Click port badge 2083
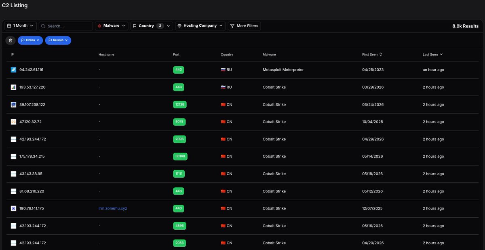The width and height of the screenshot is (485, 250). [x=179, y=243]
